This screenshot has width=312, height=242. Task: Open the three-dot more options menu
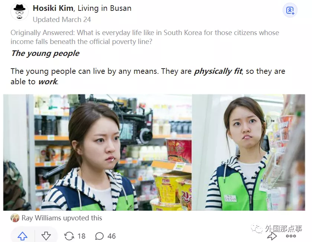point(291,236)
